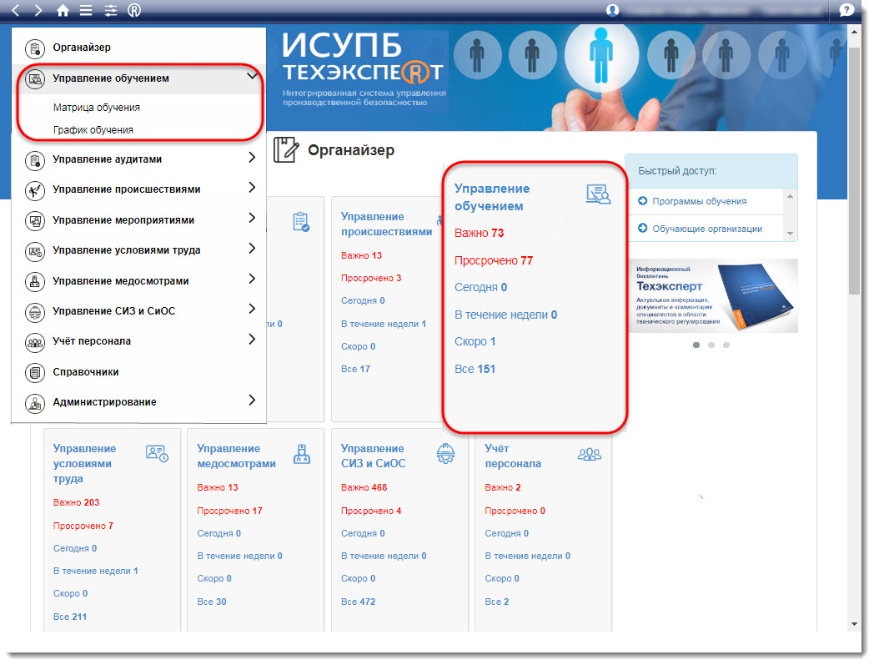
Task: Click Просрочено 77 in Управление обучением card
Action: (493, 260)
